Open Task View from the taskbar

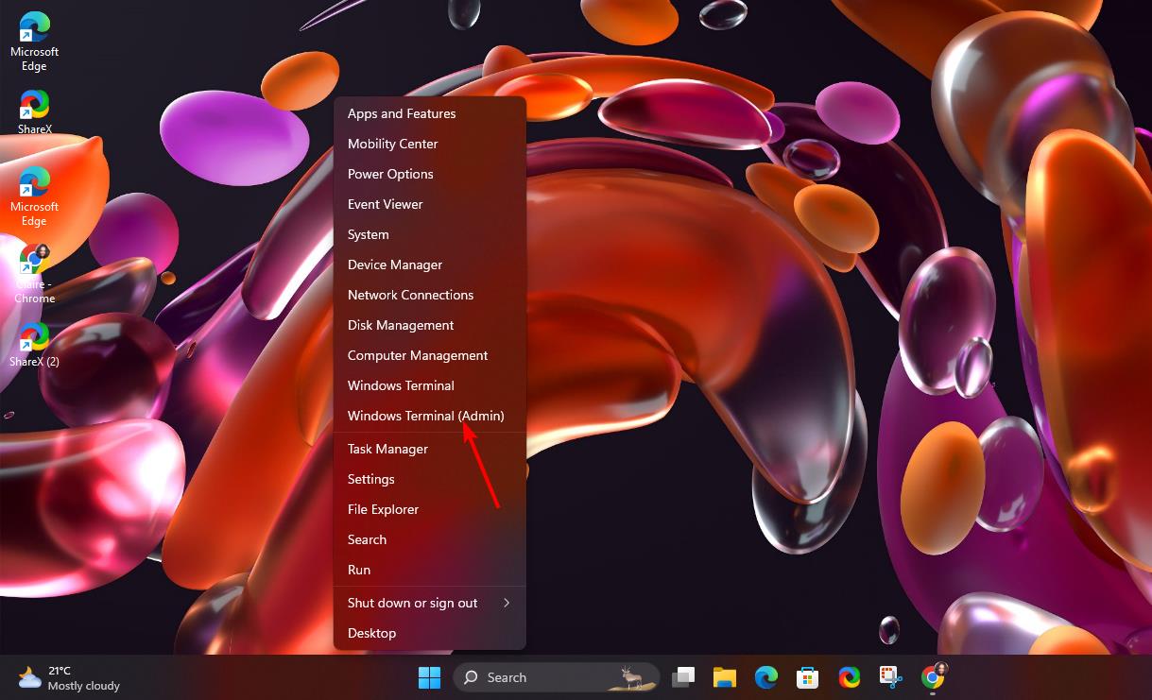point(683,677)
